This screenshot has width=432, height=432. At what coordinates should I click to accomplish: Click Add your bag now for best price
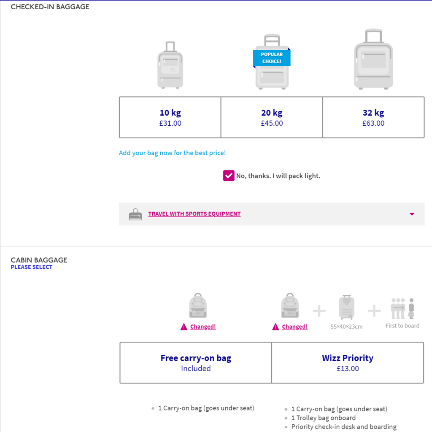pyautogui.click(x=172, y=153)
